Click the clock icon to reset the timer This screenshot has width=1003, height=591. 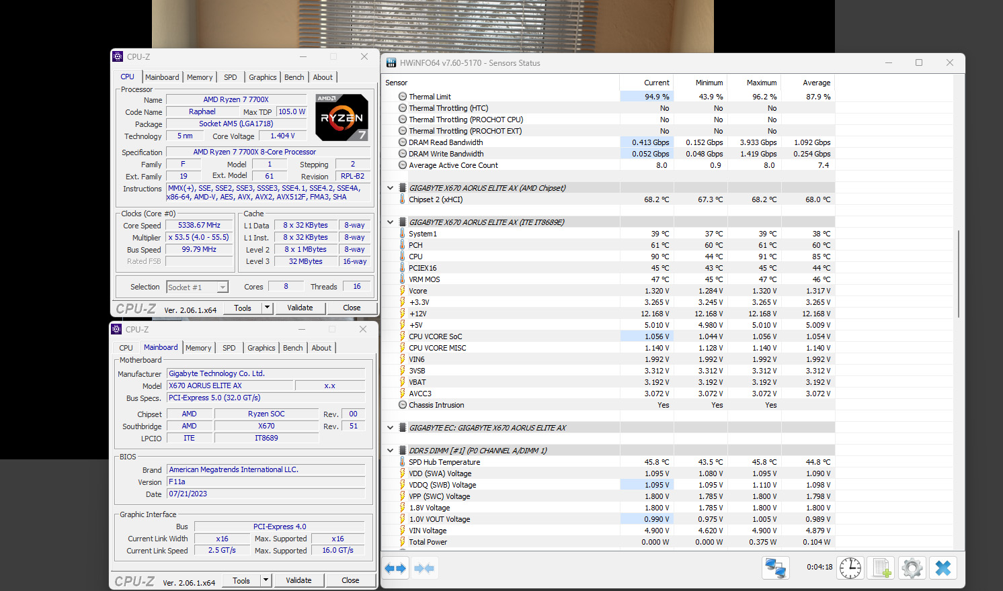850,568
